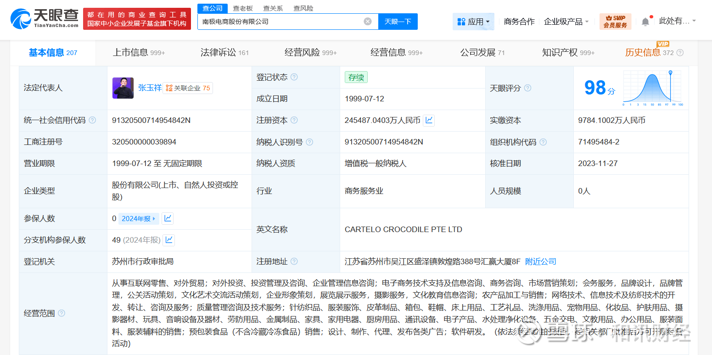Image resolution: width=712 pixels, height=355 pixels.
Task: Open registered capital trend chart icon
Action: click(x=429, y=121)
